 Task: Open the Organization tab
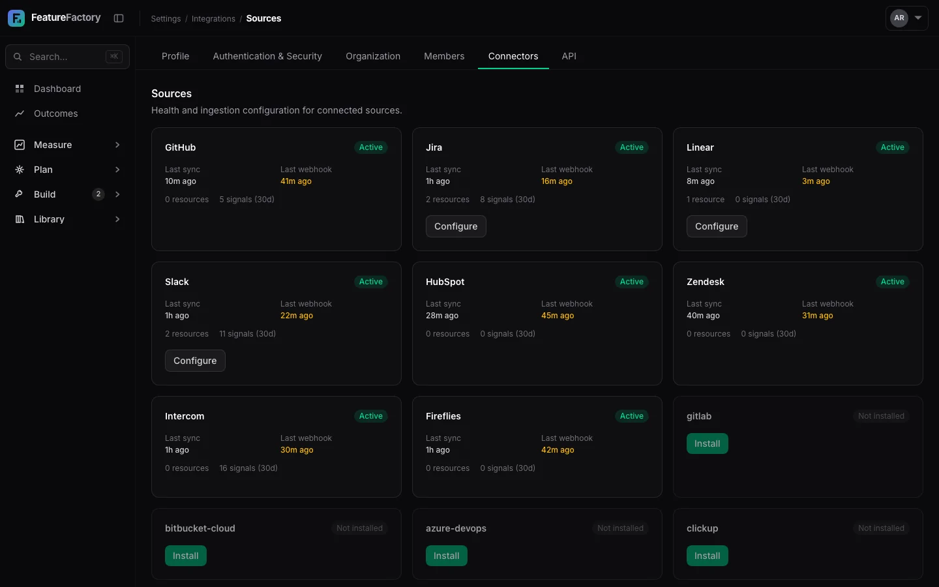[x=373, y=56]
